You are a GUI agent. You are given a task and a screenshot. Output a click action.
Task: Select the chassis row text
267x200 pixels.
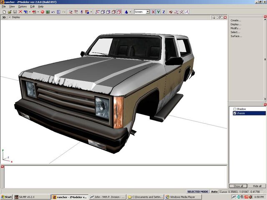tap(241, 113)
